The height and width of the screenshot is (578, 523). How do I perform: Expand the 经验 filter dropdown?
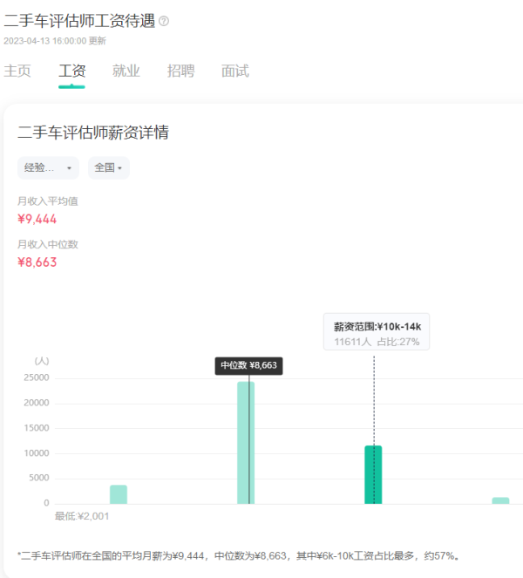tap(48, 167)
